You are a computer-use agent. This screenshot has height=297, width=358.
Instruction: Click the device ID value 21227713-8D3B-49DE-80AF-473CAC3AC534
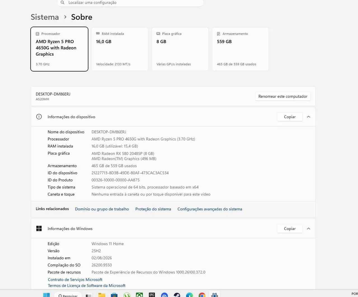pyautogui.click(x=130, y=173)
